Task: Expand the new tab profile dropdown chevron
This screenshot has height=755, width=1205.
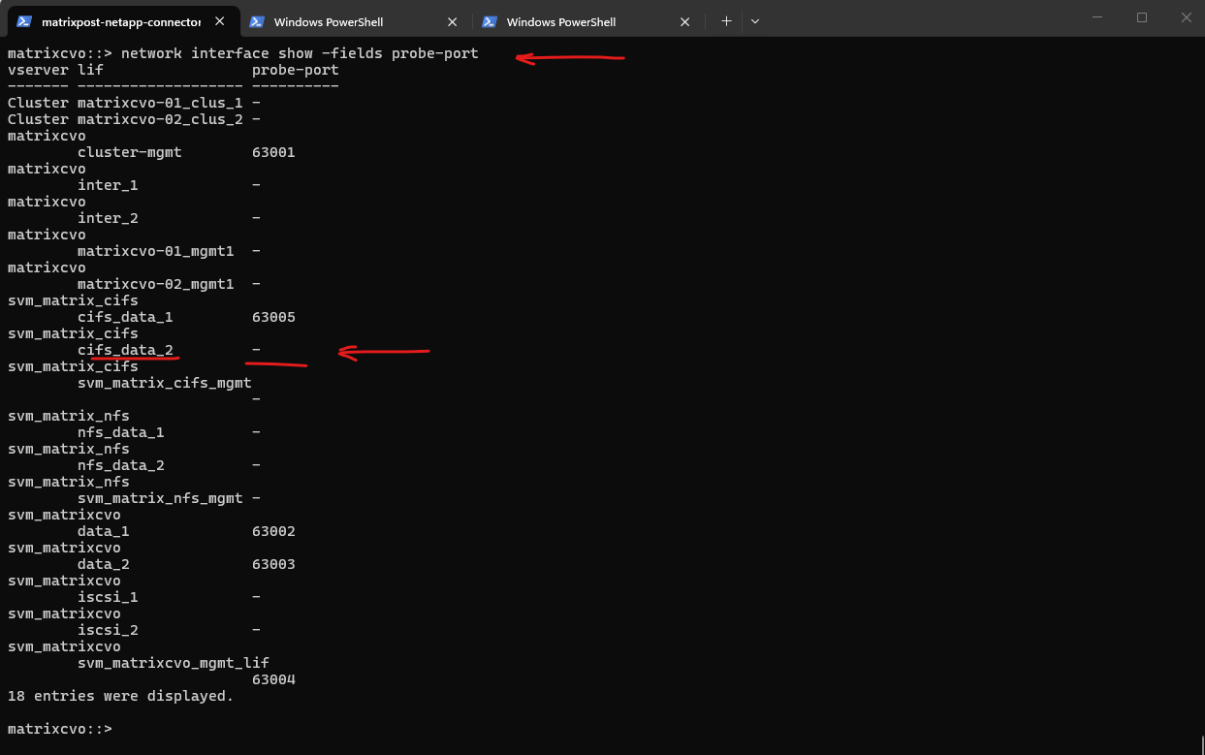Action: pyautogui.click(x=755, y=21)
